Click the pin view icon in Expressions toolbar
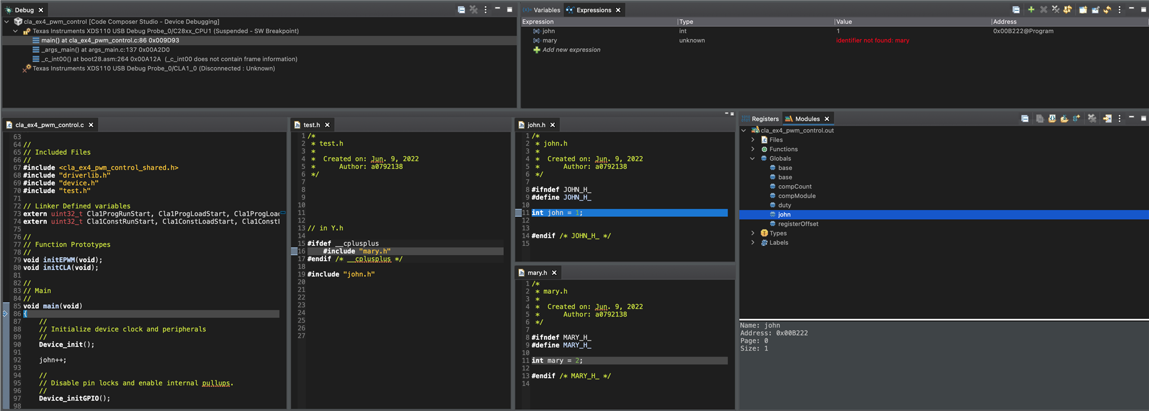This screenshot has width=1149, height=411. coord(1095,10)
